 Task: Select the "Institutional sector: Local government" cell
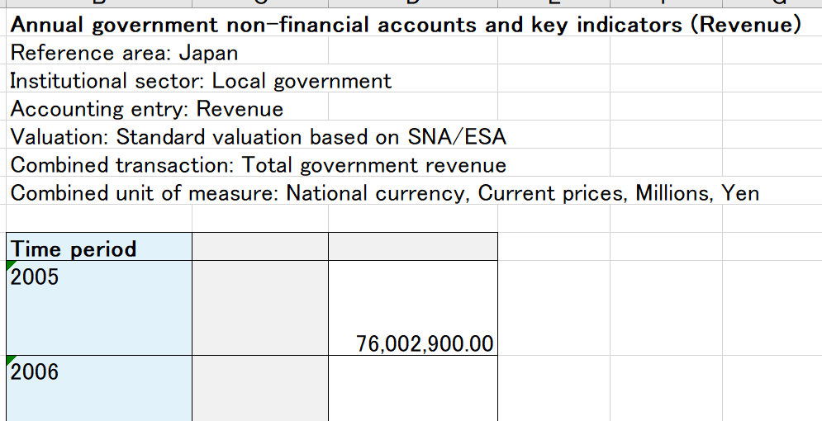[201, 81]
